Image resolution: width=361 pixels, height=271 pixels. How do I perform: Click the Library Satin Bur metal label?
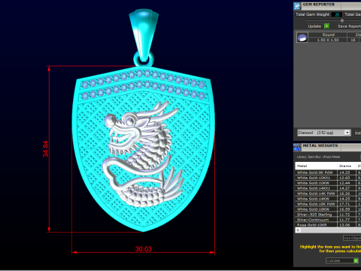[318, 157]
